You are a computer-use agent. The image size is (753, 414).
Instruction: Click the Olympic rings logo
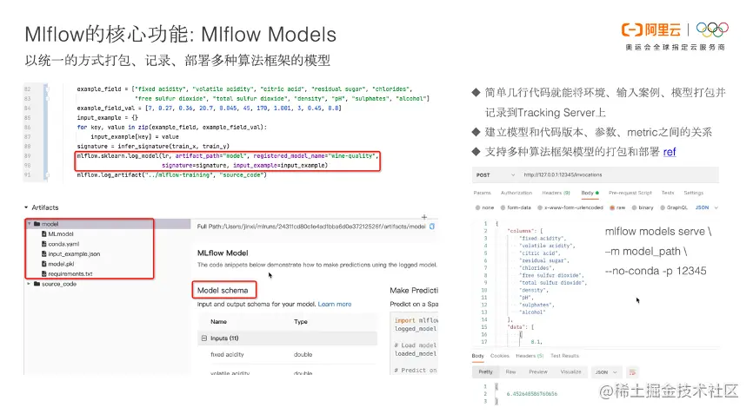click(712, 30)
